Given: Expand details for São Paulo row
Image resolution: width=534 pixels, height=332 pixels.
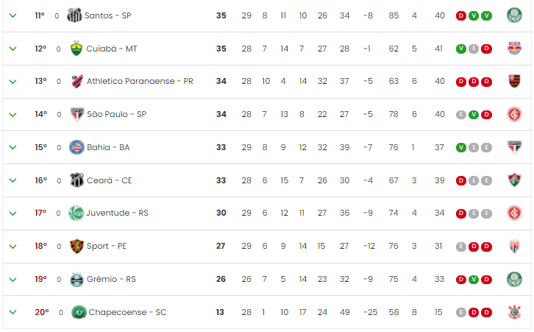Looking at the screenshot, I should [13, 115].
